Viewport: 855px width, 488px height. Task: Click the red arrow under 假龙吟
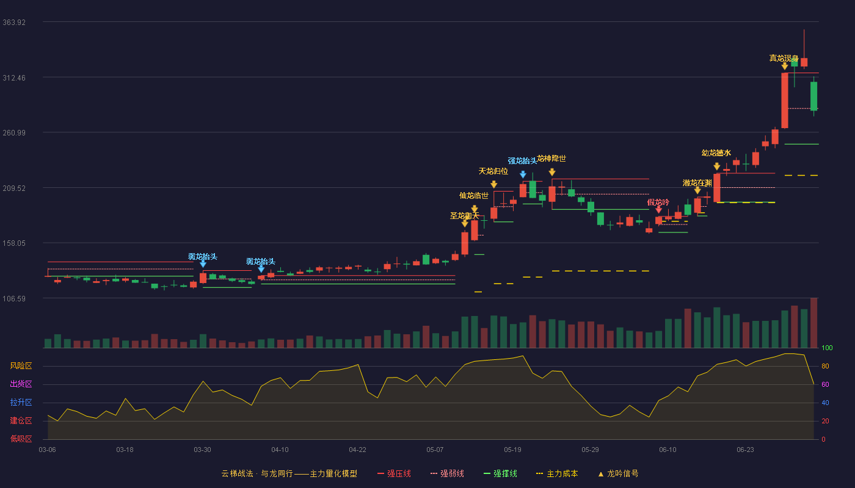(x=658, y=210)
